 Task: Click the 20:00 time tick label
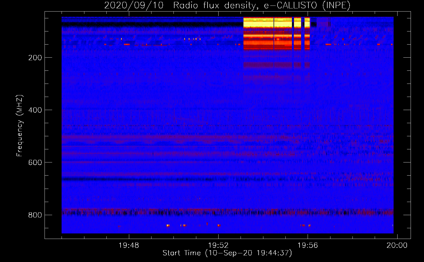[397, 245]
